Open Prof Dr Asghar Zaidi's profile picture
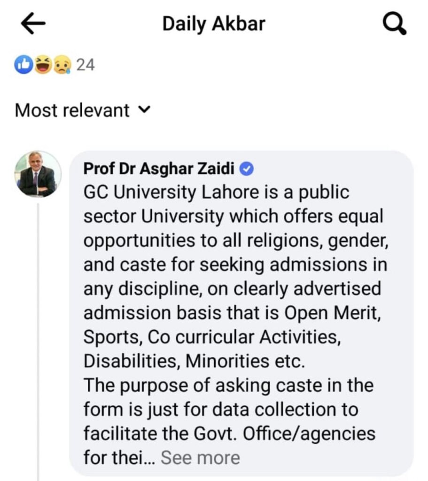428x481 pixels. coord(38,174)
